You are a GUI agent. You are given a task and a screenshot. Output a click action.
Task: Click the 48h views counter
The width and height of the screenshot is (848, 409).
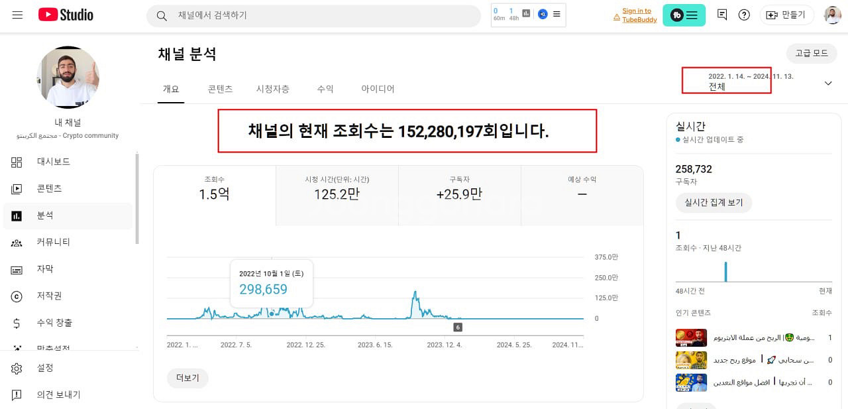click(514, 14)
